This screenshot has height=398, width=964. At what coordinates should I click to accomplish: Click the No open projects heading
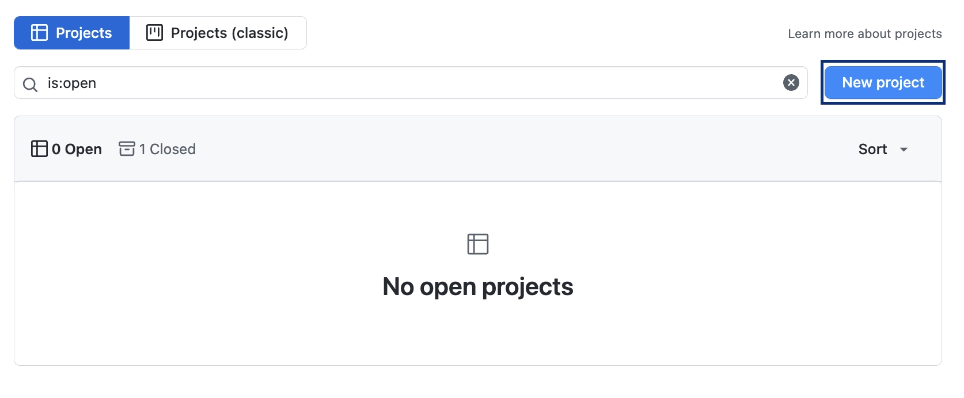477,286
